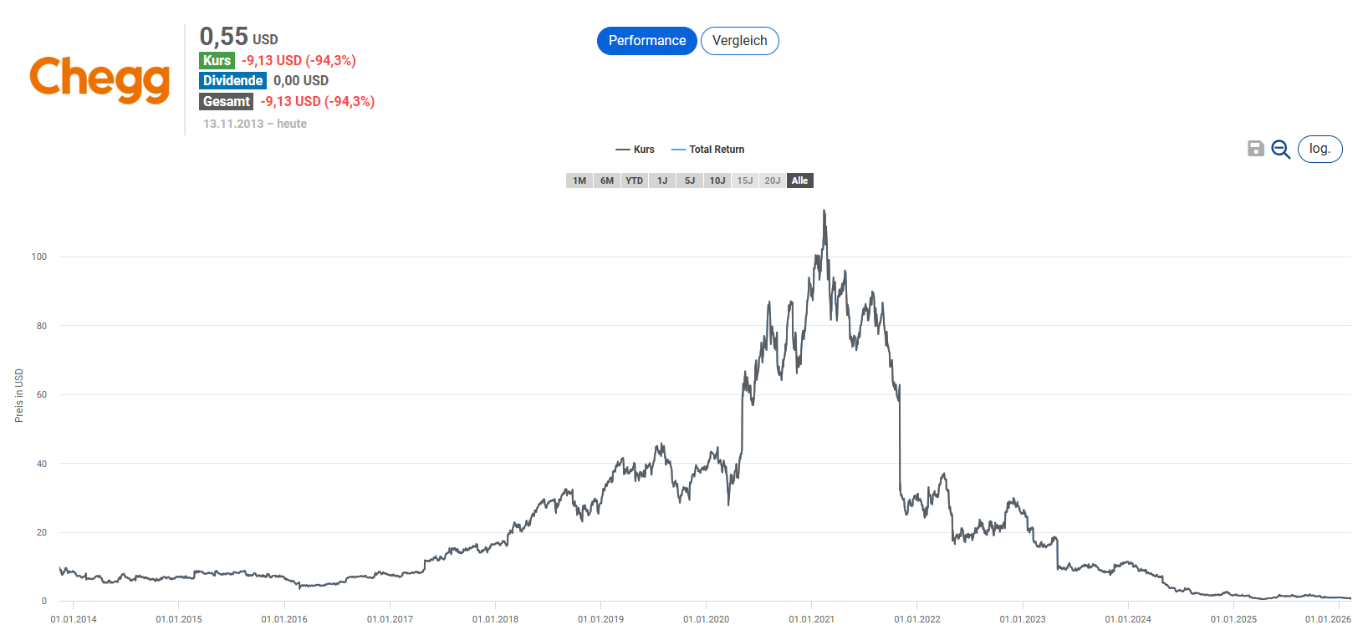1363x635 pixels.
Task: Open the Vergleich tab
Action: pos(739,41)
